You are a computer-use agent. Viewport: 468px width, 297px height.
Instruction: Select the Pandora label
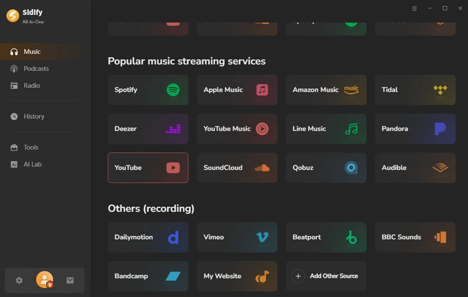[395, 129]
